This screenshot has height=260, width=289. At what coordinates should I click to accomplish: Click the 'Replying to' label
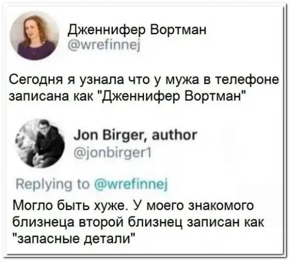point(52,184)
